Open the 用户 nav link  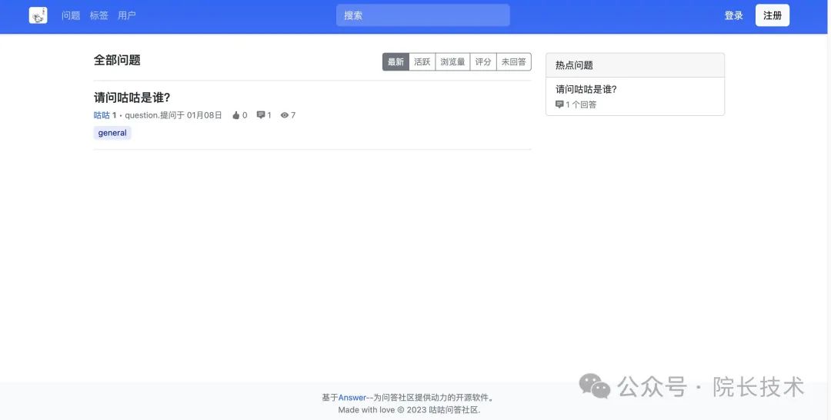(x=127, y=15)
